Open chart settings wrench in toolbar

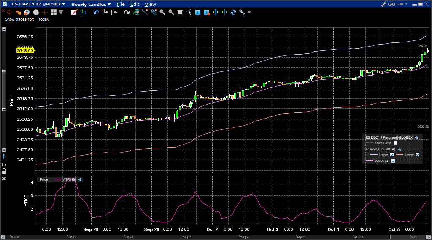[x=242, y=12]
